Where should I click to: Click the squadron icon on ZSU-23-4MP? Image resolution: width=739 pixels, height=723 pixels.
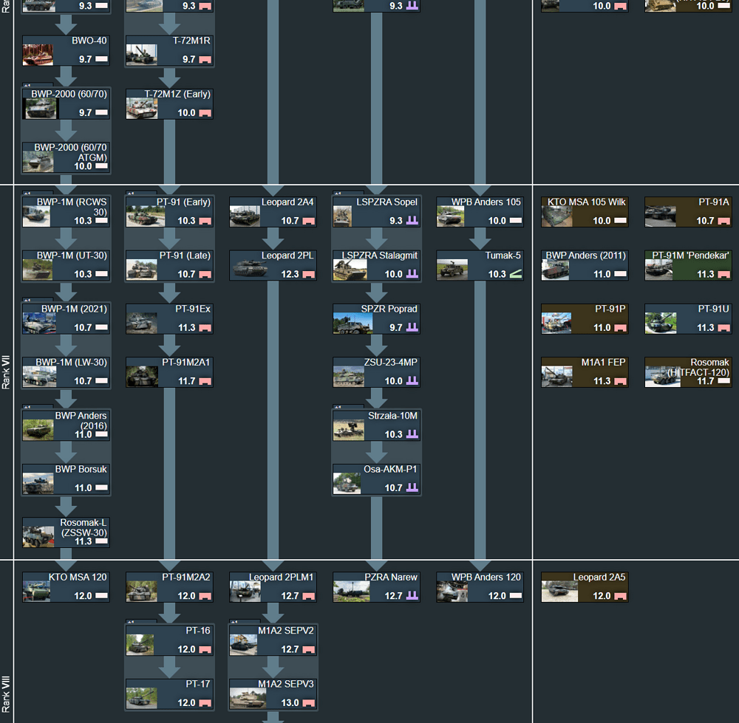411,383
